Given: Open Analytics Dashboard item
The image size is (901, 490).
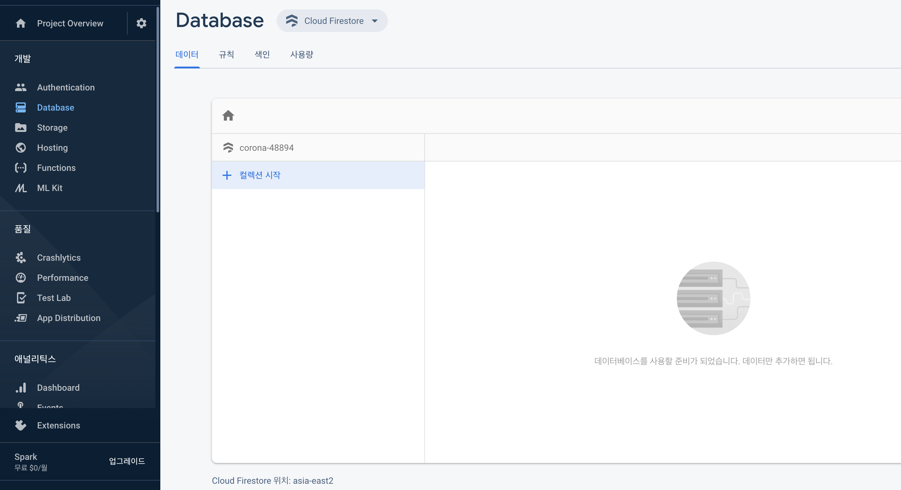Looking at the screenshot, I should 58,388.
